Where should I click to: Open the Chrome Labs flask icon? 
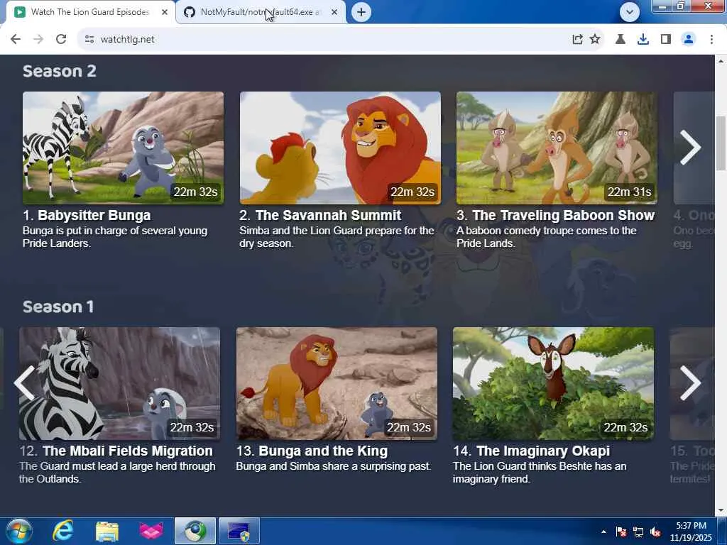pos(621,40)
